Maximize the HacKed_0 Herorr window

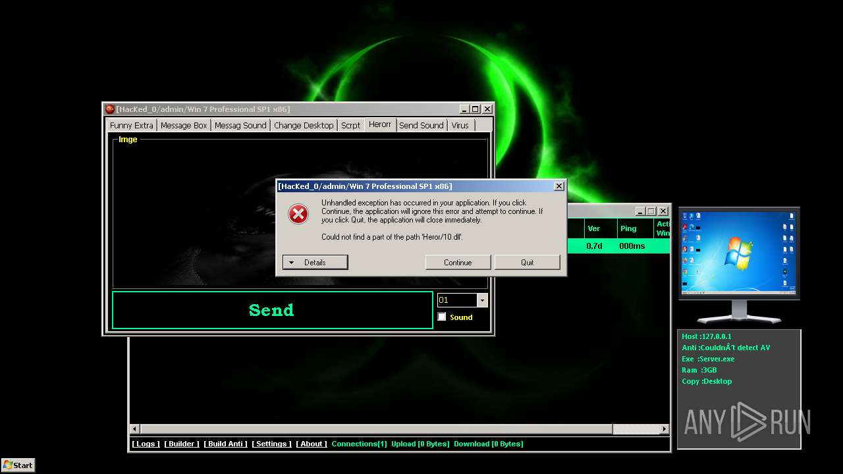tap(475, 109)
